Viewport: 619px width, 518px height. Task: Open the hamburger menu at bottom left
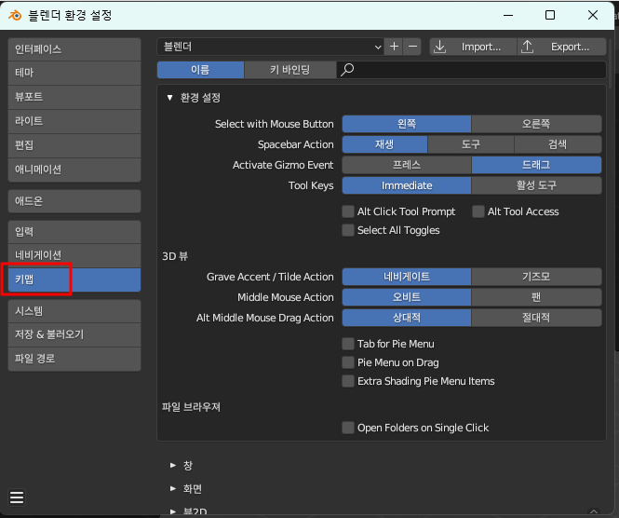coord(17,498)
